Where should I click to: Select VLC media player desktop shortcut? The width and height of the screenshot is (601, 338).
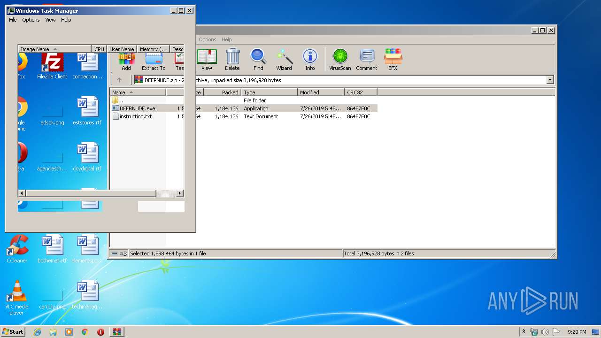(x=17, y=298)
